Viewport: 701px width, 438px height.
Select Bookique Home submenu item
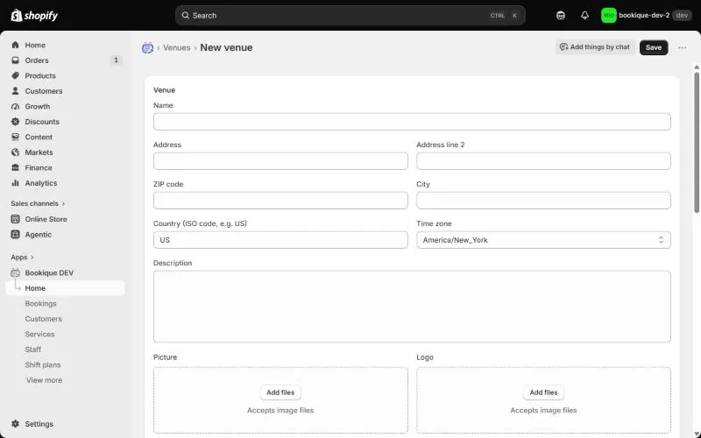coord(65,288)
